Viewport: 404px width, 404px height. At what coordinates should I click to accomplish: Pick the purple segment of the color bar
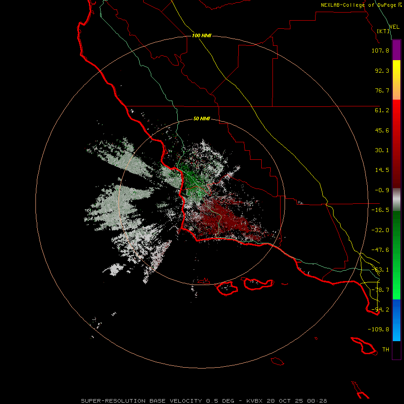tap(396, 50)
